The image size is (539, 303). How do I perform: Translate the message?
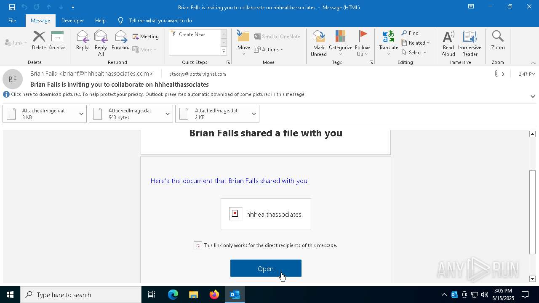coord(389,43)
